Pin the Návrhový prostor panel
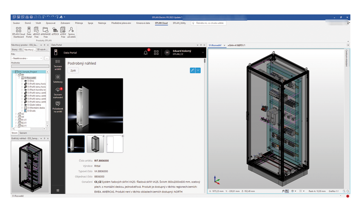The image size is (361, 212). point(45,45)
